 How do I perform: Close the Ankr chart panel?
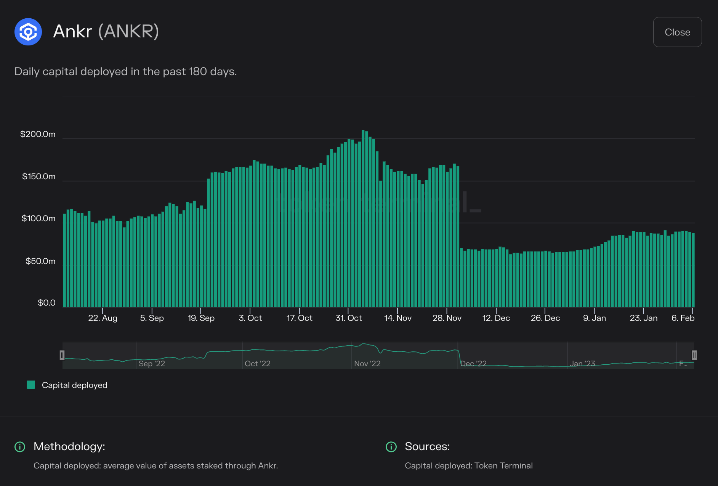(677, 32)
